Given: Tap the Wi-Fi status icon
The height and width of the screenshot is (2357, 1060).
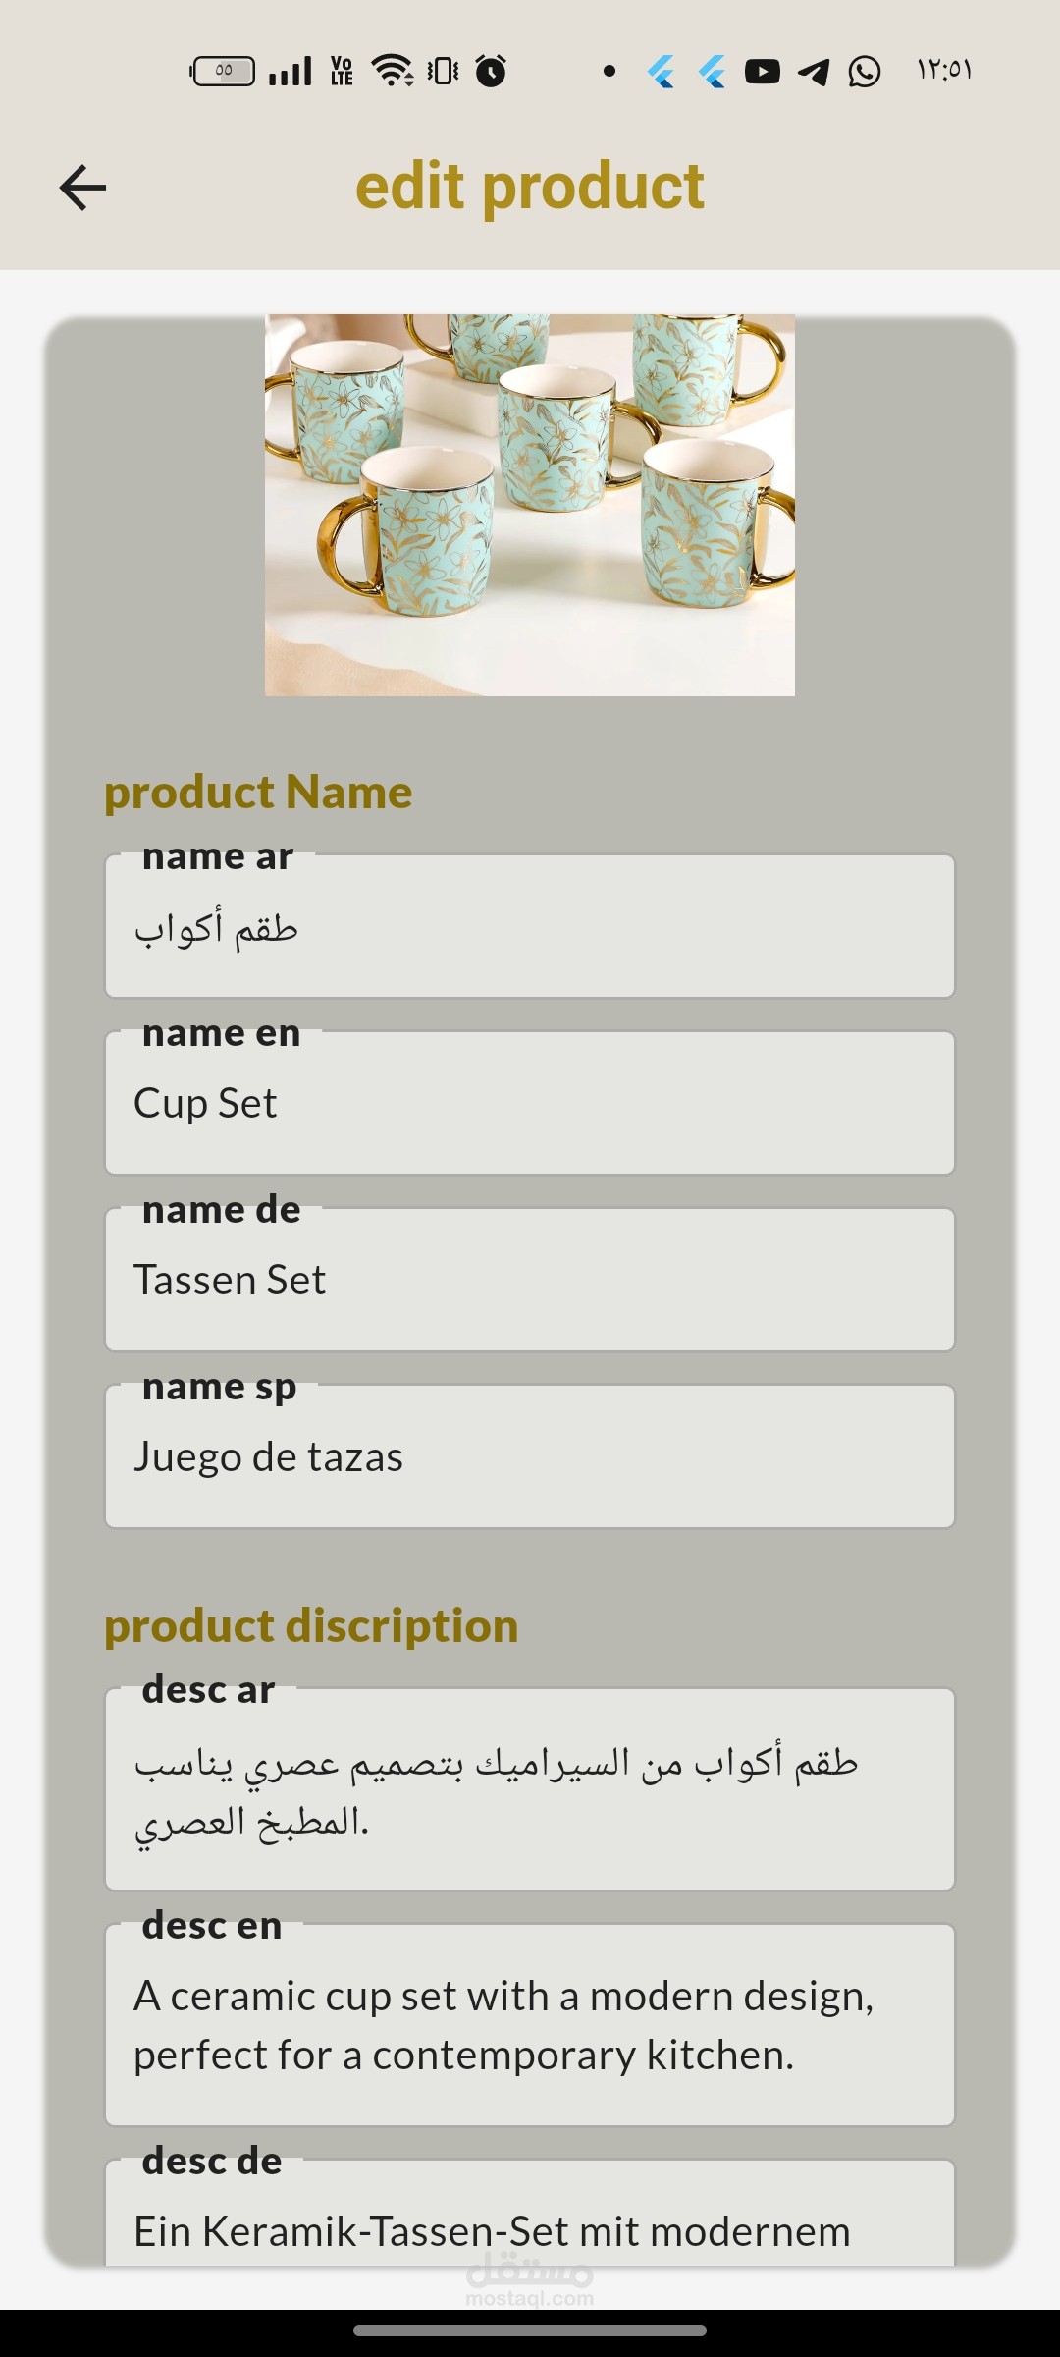Looking at the screenshot, I should (393, 71).
